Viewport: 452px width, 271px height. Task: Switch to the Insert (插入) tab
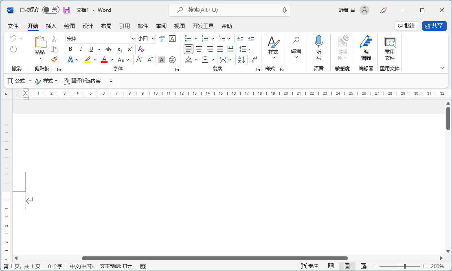point(51,26)
